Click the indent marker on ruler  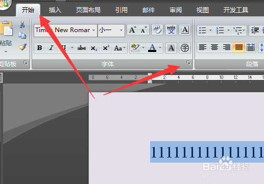coord(150,78)
